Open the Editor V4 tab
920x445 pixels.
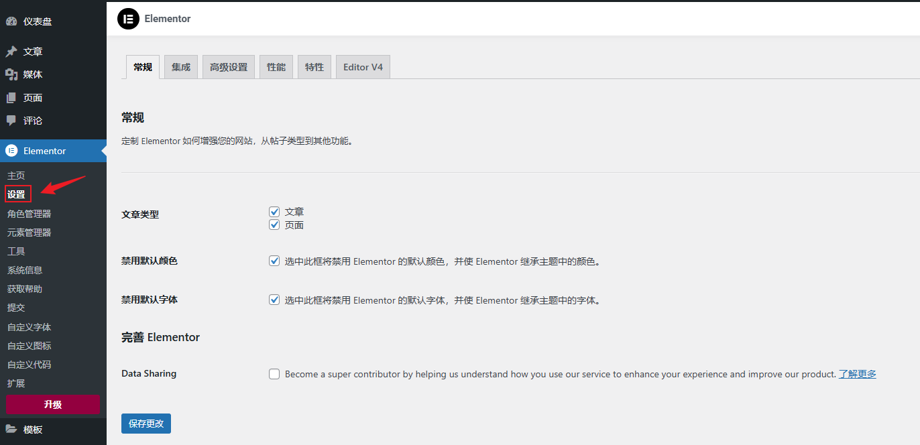click(x=363, y=67)
